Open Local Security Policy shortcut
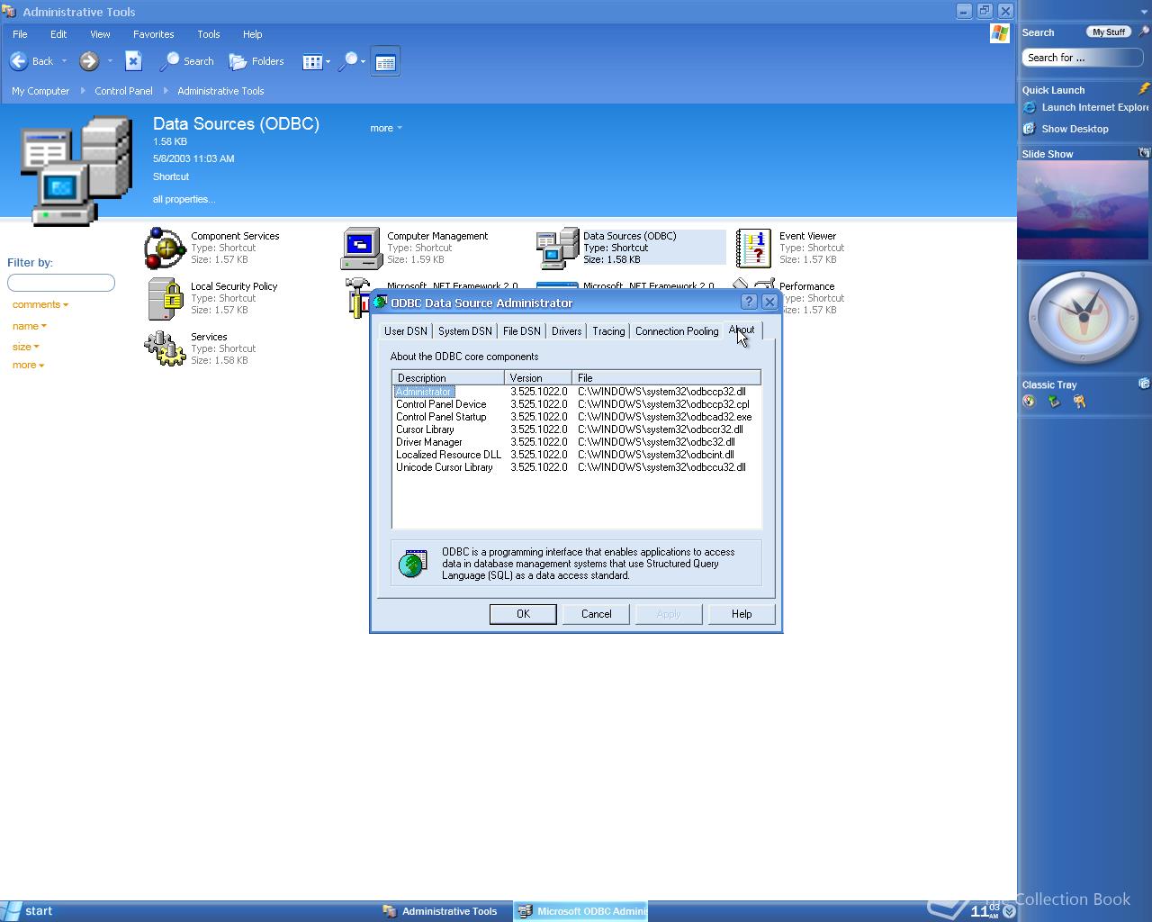Image resolution: width=1152 pixels, height=922 pixels. click(211, 298)
